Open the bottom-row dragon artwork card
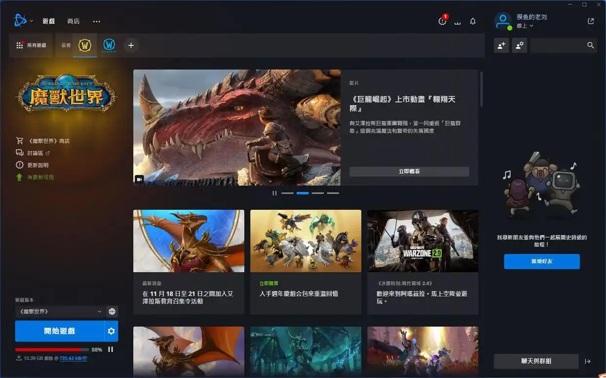This screenshot has height=378, width=606. pos(189,351)
